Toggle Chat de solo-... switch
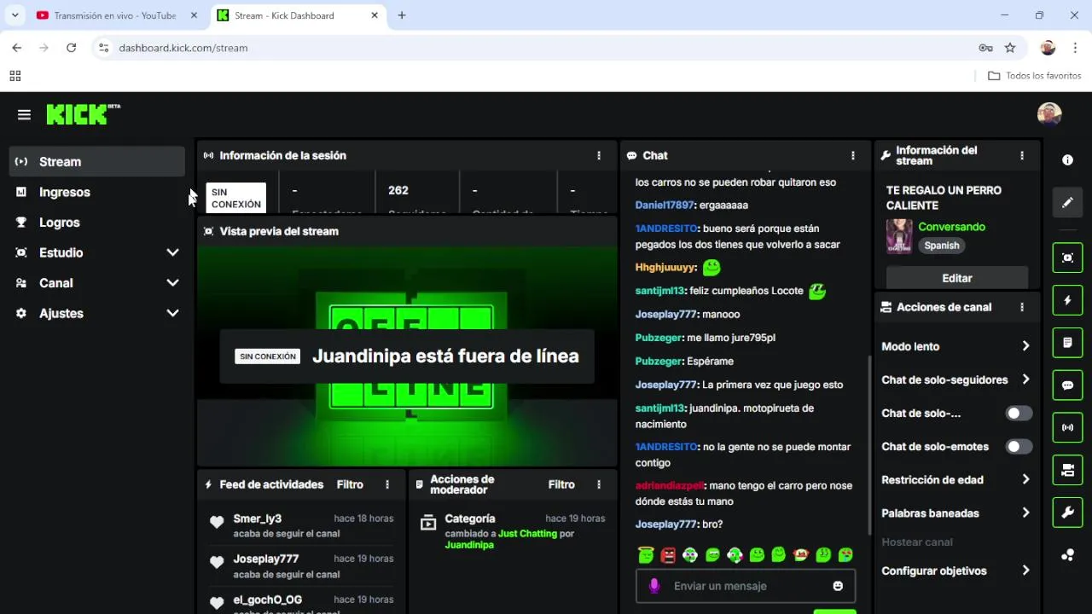Image resolution: width=1092 pixels, height=614 pixels. pyautogui.click(x=1019, y=414)
